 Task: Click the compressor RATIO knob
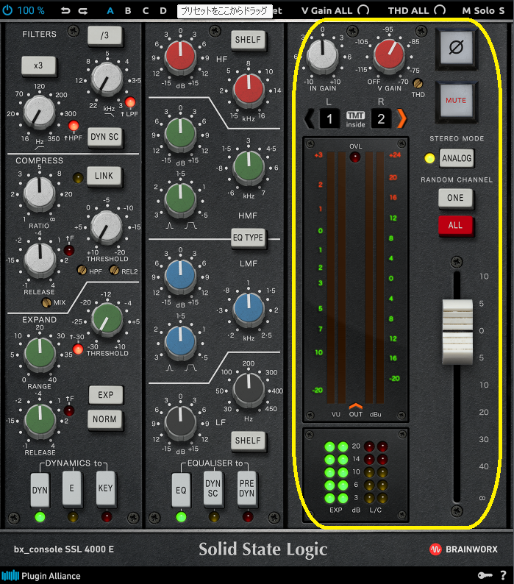click(39, 193)
